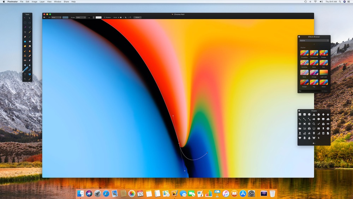
Task: Apply the Pixelate effect thumbnail
Action: coord(323,53)
